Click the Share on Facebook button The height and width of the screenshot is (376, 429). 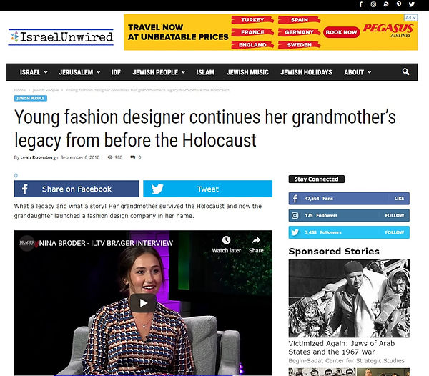[77, 189]
